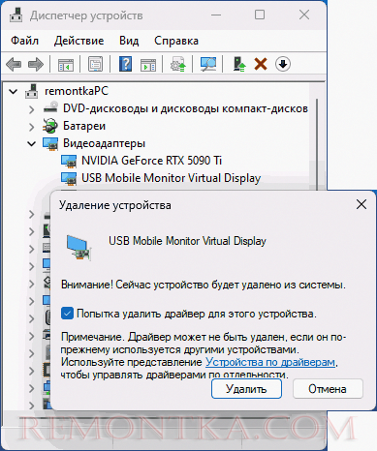Image resolution: width=377 pixels, height=451 pixels.
Task: Click the Удалить button
Action: [246, 389]
